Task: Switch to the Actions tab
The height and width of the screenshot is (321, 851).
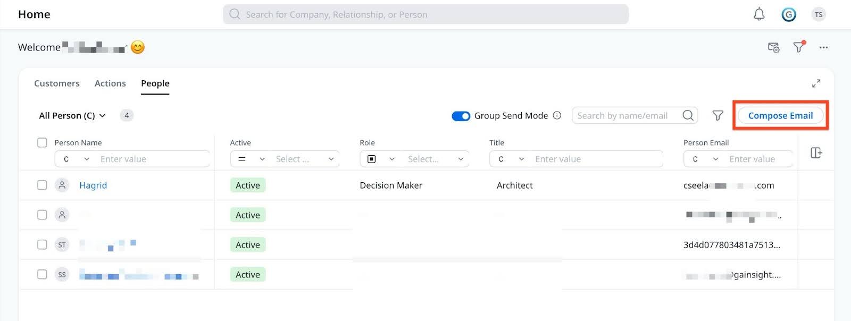Action: 110,83
